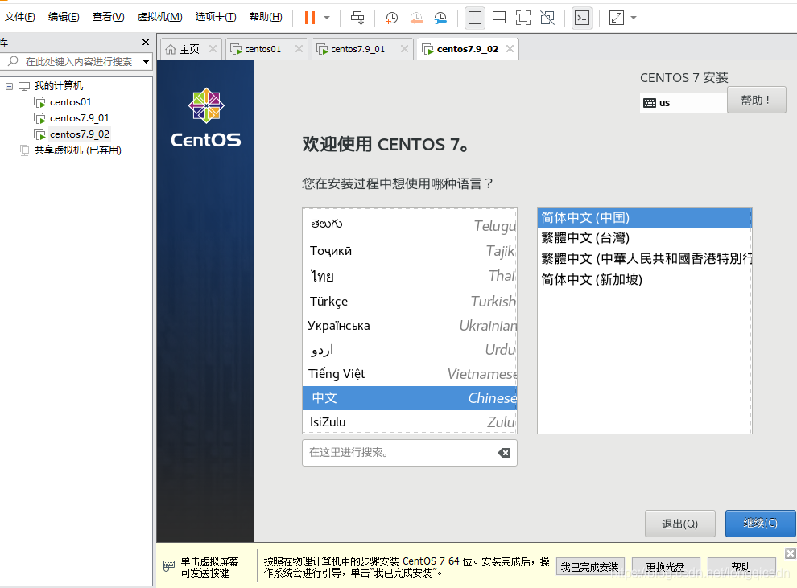Open the 虚拟机(M) menu
This screenshot has width=797, height=588.
[x=159, y=17]
